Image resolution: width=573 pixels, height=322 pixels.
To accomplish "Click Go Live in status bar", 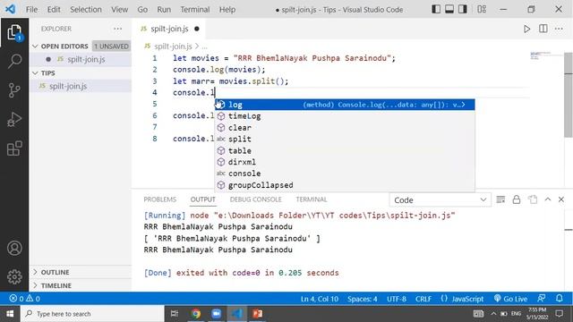I will click(x=510, y=299).
